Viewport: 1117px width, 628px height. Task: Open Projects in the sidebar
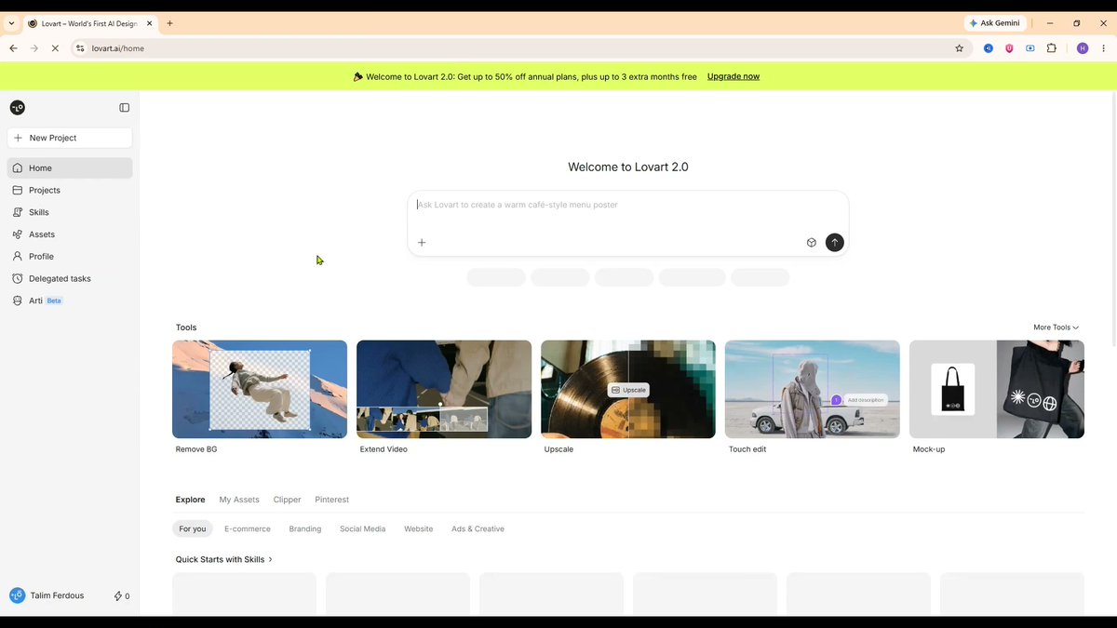tap(70, 190)
